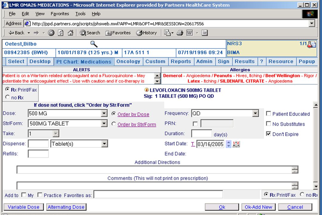
Task: Click the Refresh page icon
Action: coord(61,33)
